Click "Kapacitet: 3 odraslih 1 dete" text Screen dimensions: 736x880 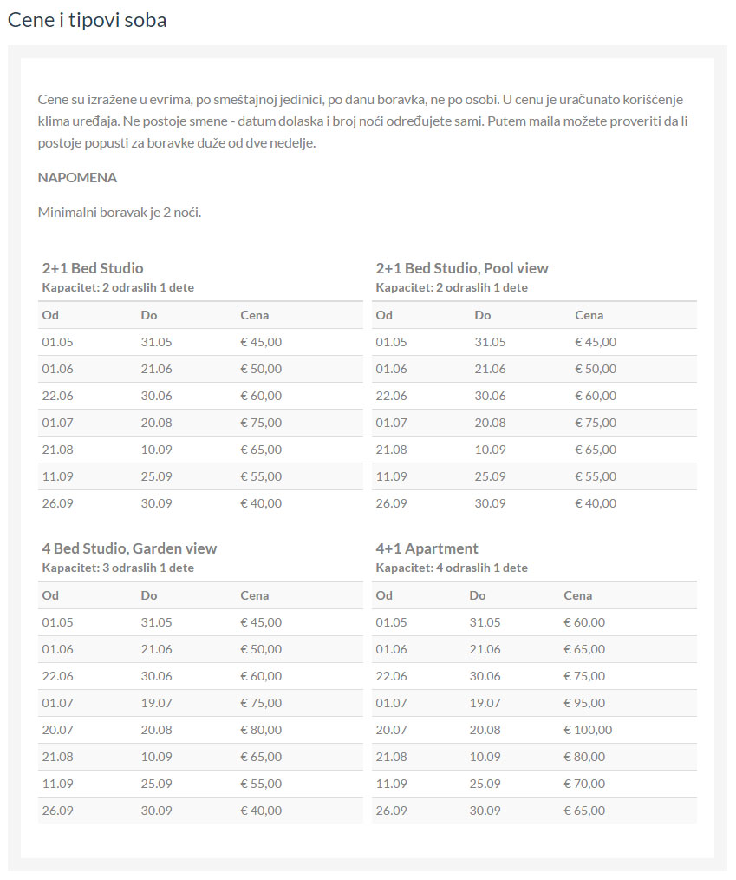[118, 568]
